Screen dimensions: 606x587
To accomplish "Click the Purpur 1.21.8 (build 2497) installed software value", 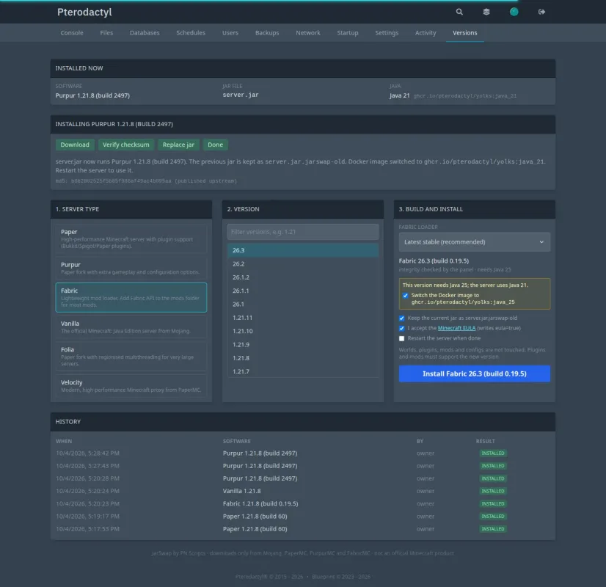I will click(92, 95).
